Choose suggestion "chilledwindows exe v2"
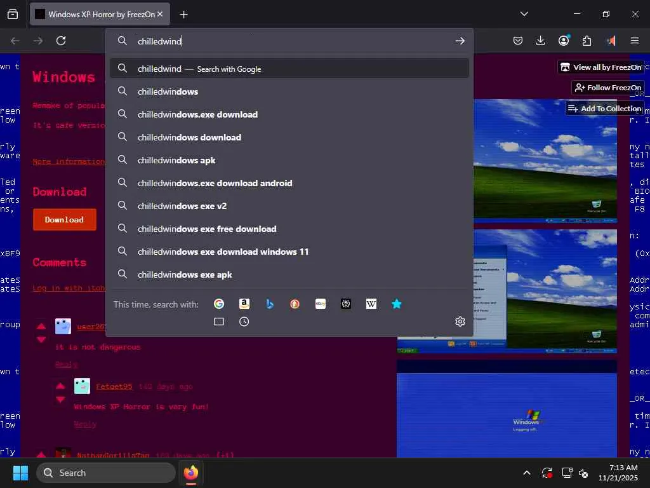The image size is (650, 488). pyautogui.click(x=289, y=206)
